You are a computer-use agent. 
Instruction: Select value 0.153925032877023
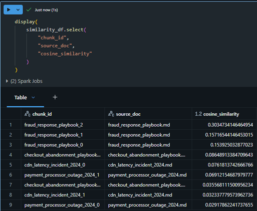[x=231, y=145]
